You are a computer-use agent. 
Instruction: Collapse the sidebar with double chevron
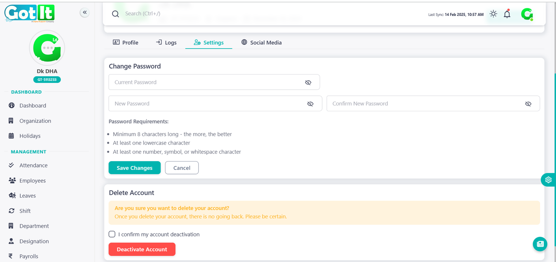(x=85, y=12)
